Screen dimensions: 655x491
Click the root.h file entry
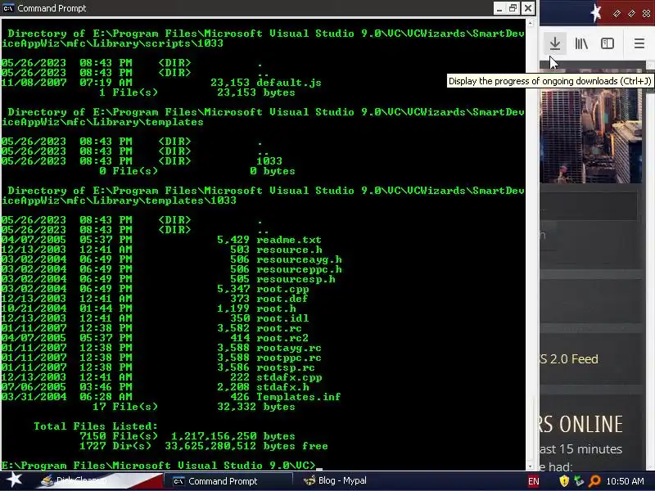click(276, 309)
